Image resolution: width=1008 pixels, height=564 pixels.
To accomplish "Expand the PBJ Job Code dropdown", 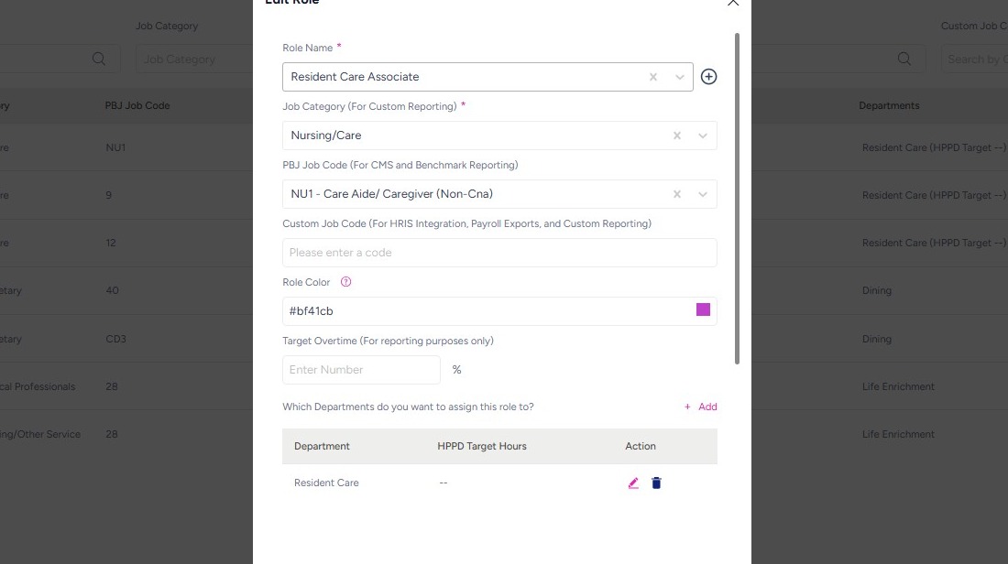I will 703,194.
